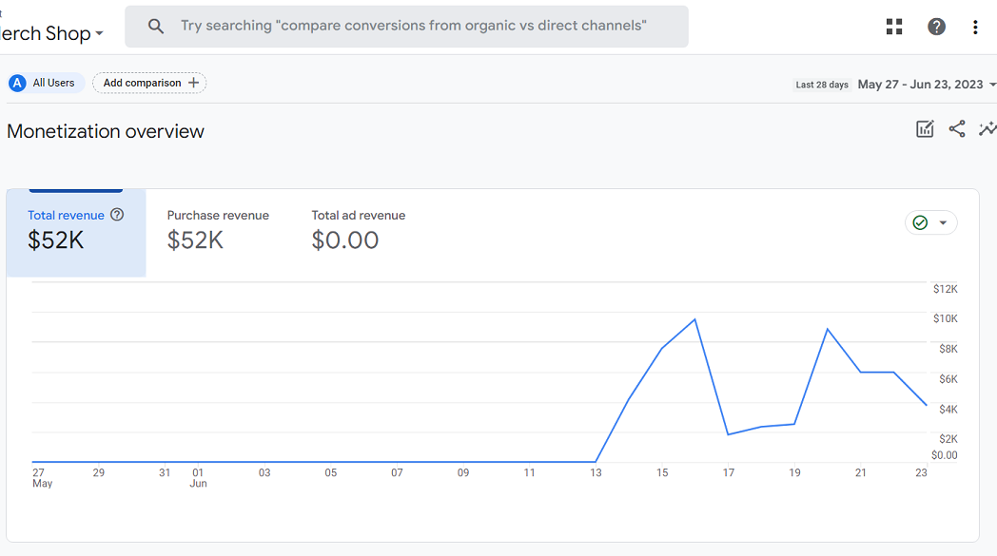Expand the data quality dropdown arrow
The width and height of the screenshot is (997, 556).
pos(942,221)
